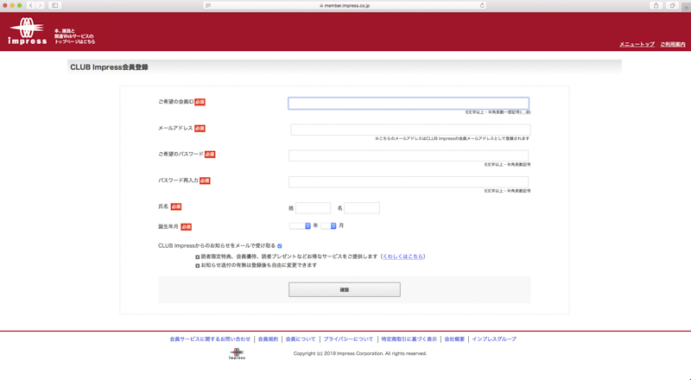Image resolution: width=691 pixels, height=380 pixels.
Task: Focus the member.impress.co.jp address bar
Action: tap(345, 5)
